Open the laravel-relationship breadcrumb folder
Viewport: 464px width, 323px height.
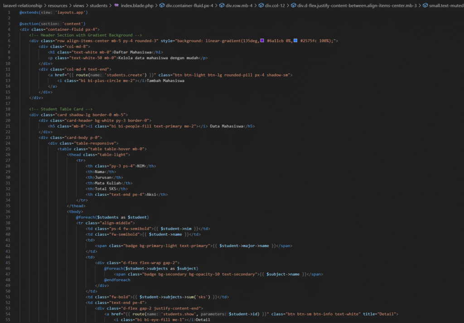pos(22,6)
